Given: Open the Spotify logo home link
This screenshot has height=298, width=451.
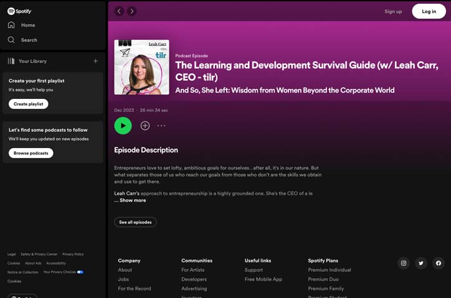Looking at the screenshot, I should [x=19, y=11].
